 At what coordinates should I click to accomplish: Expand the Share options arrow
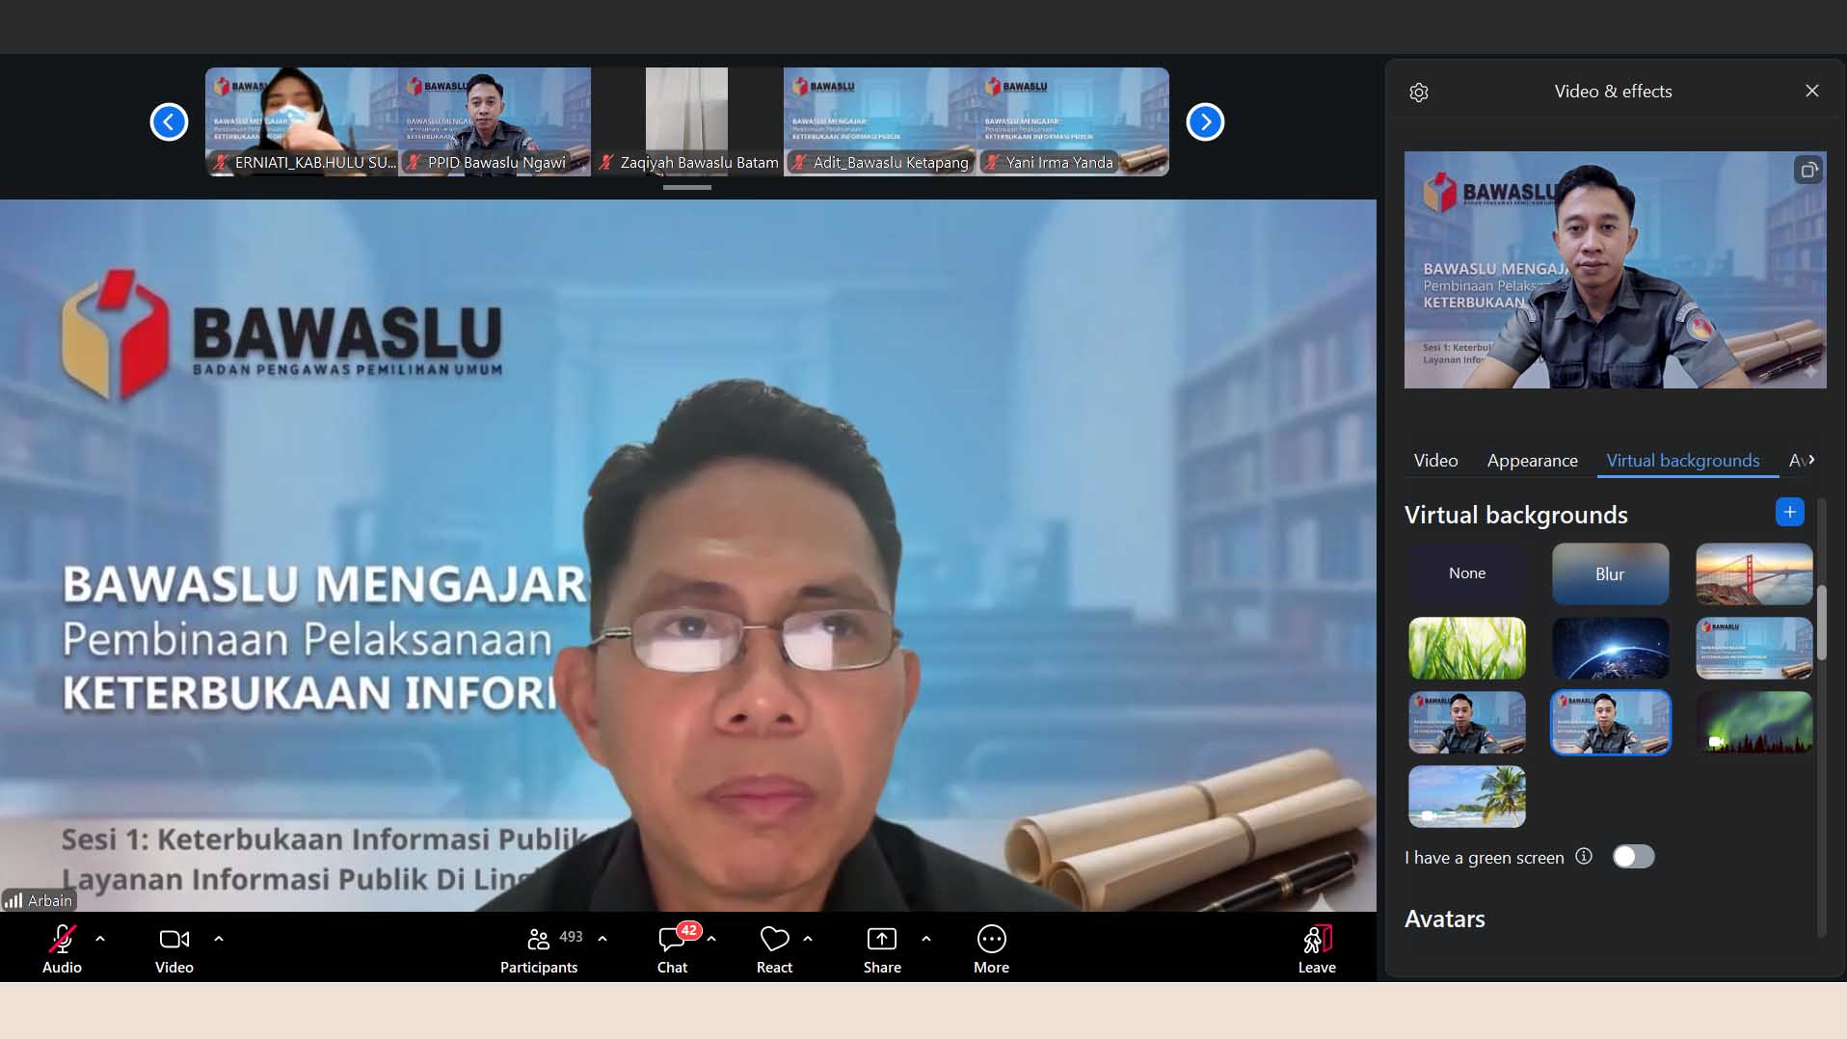click(x=926, y=938)
